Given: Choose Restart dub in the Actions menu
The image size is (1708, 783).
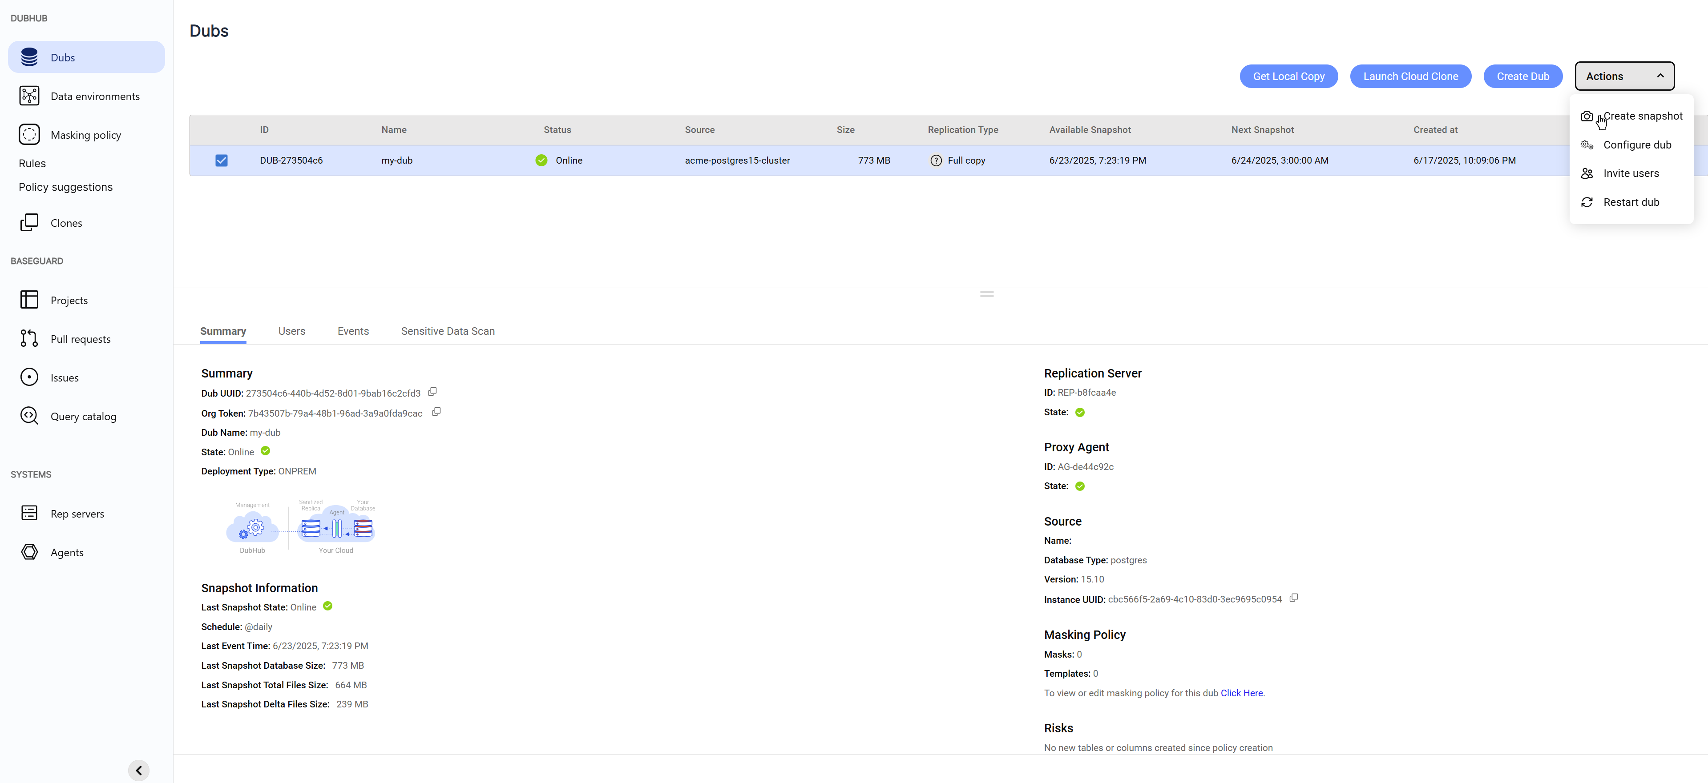Looking at the screenshot, I should 1631,202.
